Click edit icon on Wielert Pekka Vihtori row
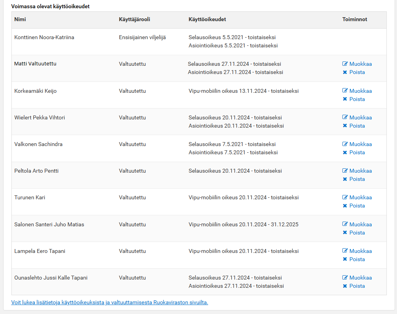 coord(345,117)
